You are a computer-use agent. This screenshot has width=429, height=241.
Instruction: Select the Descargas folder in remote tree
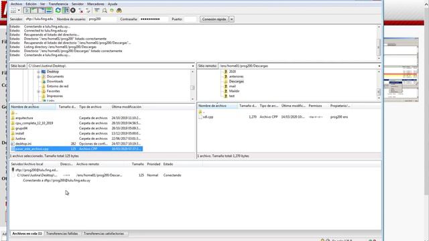click(237, 82)
